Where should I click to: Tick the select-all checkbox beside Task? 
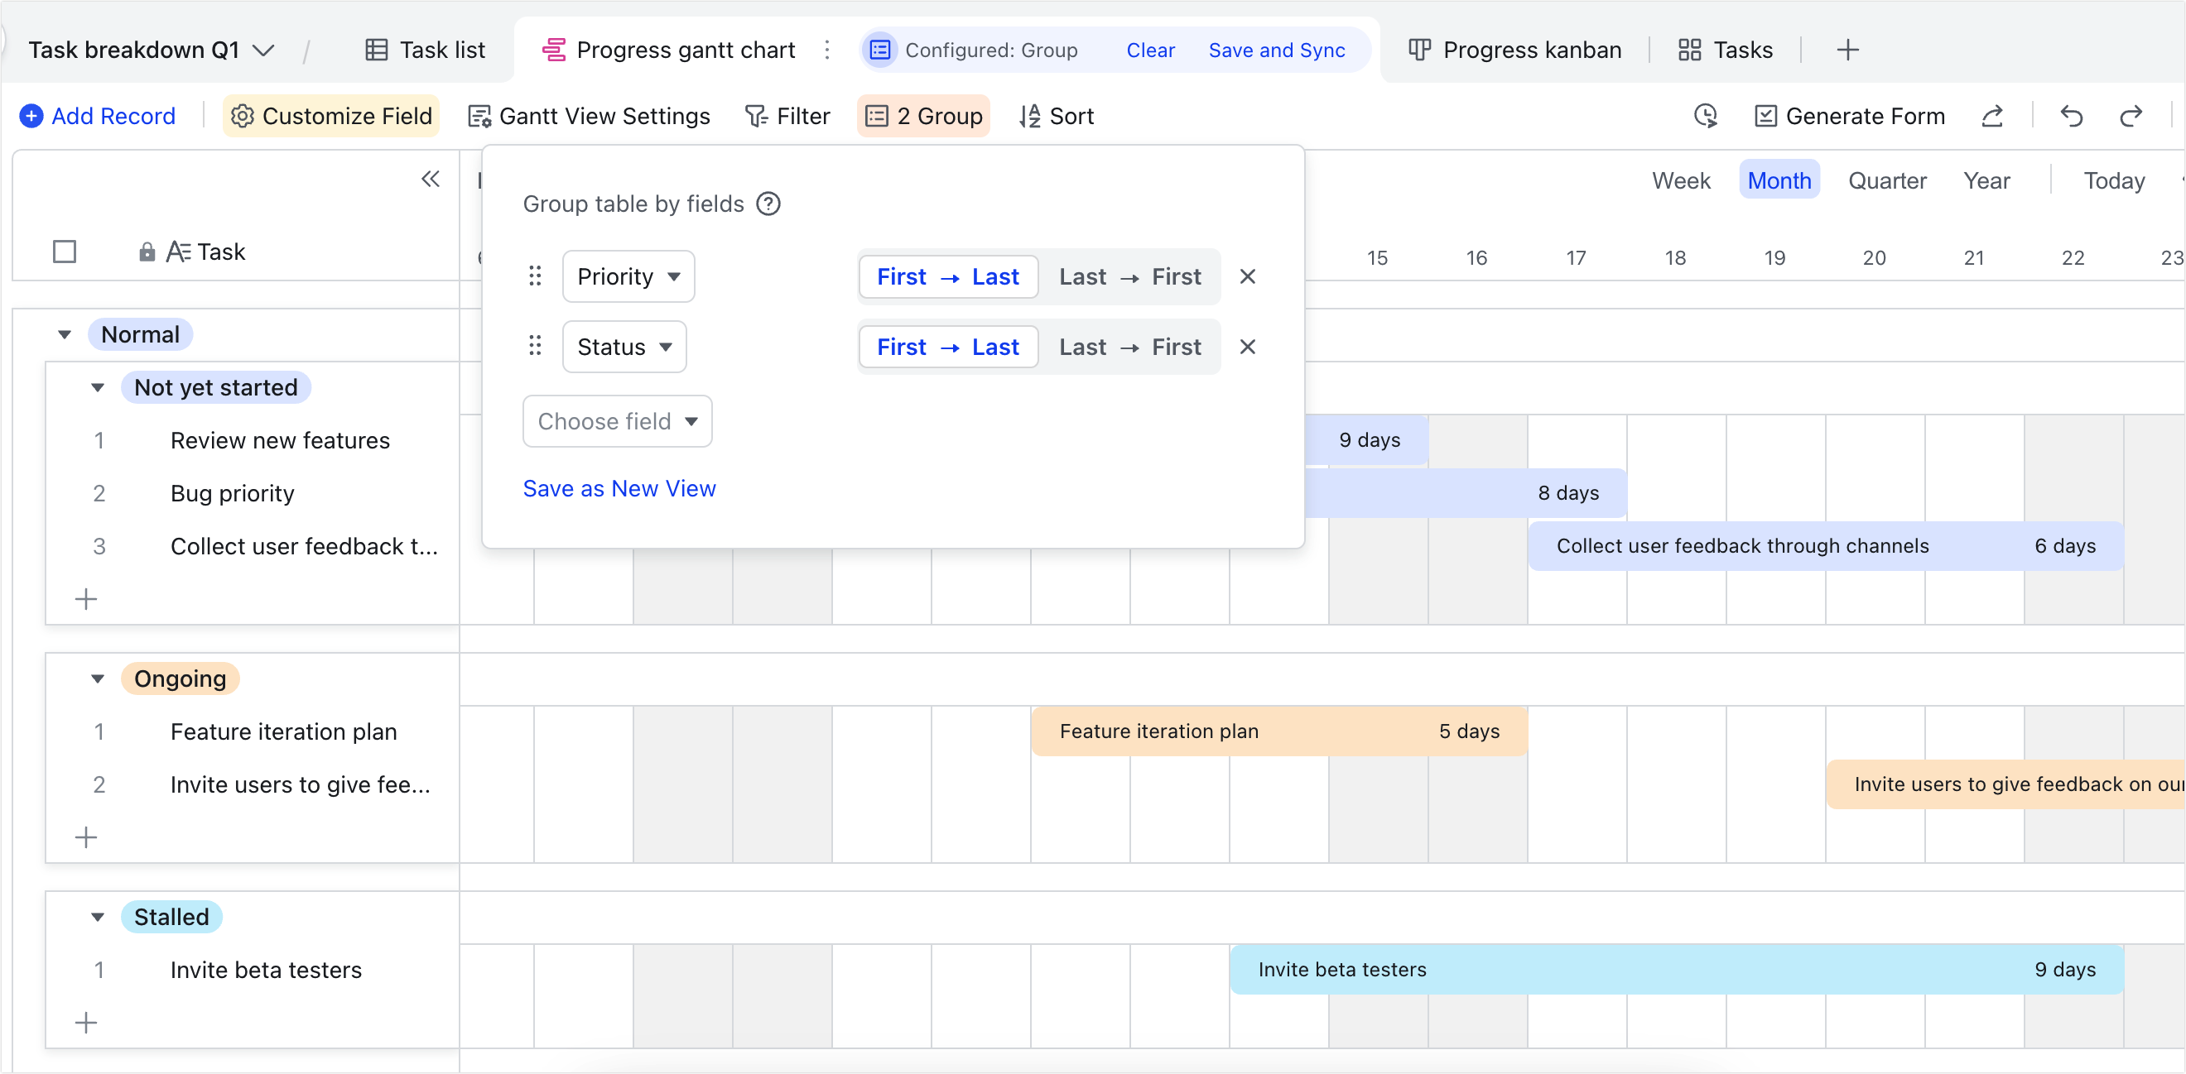pyautogui.click(x=65, y=252)
